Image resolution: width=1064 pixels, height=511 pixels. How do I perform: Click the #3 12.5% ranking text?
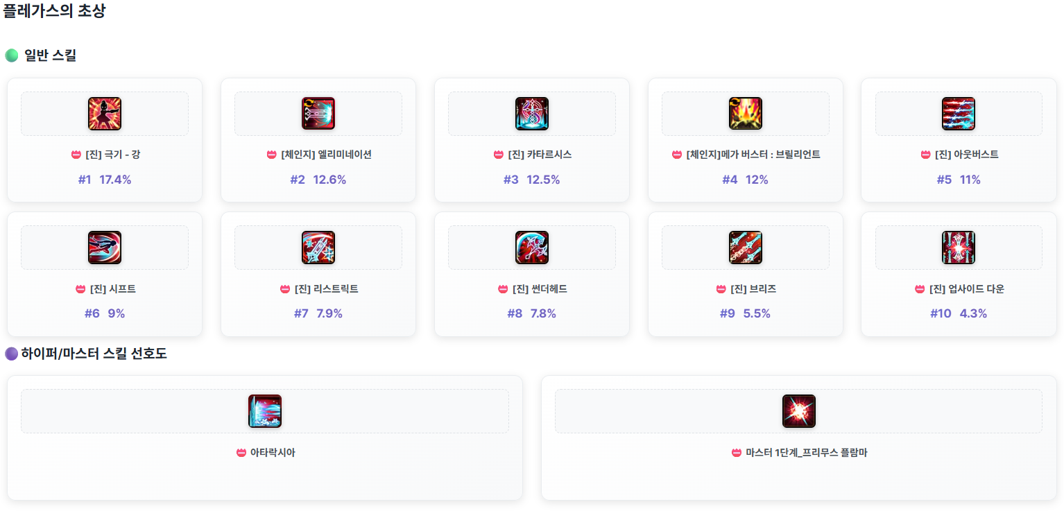[x=531, y=180]
